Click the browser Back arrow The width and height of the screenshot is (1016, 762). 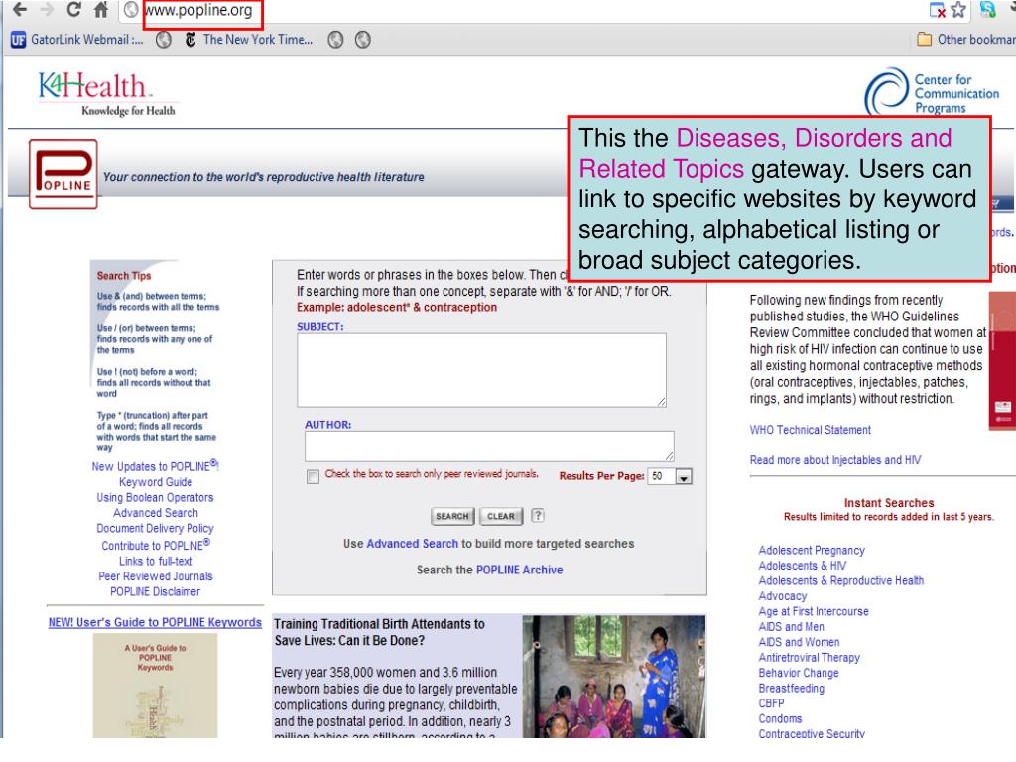pos(20,10)
